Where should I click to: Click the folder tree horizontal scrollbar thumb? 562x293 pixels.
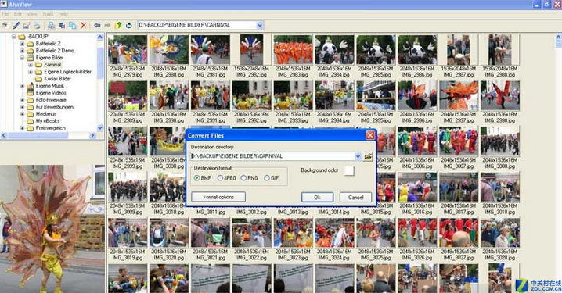coord(38,135)
